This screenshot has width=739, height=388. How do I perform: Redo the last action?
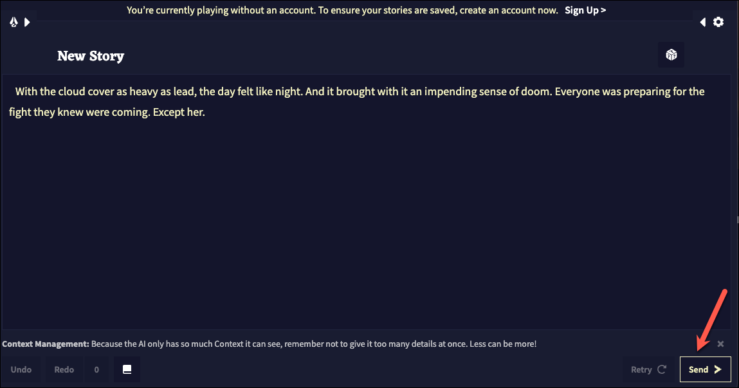[x=64, y=369]
